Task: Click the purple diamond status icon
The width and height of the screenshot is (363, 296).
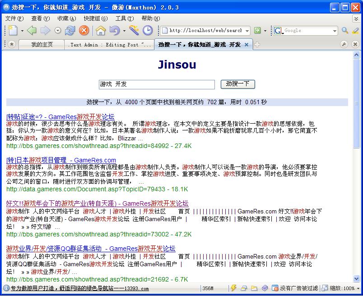Action: point(265,288)
